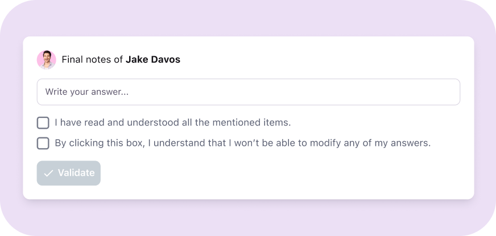Click the lavender background above the card
Image resolution: width=496 pixels, height=236 pixels.
(x=248, y=18)
